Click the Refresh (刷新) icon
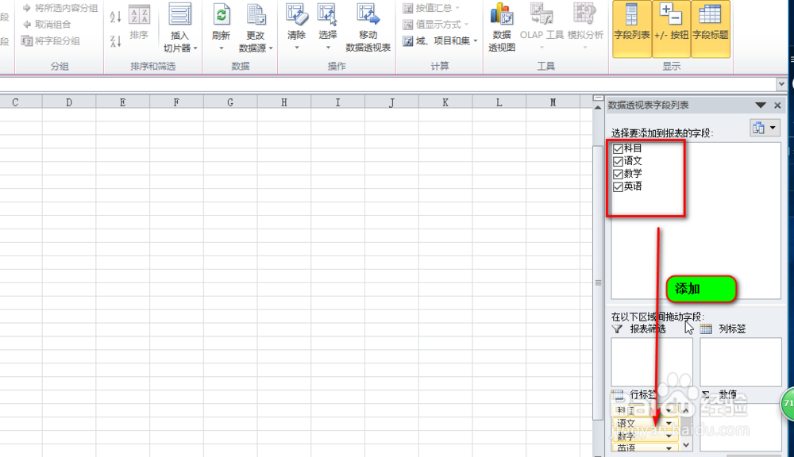 pyautogui.click(x=222, y=15)
